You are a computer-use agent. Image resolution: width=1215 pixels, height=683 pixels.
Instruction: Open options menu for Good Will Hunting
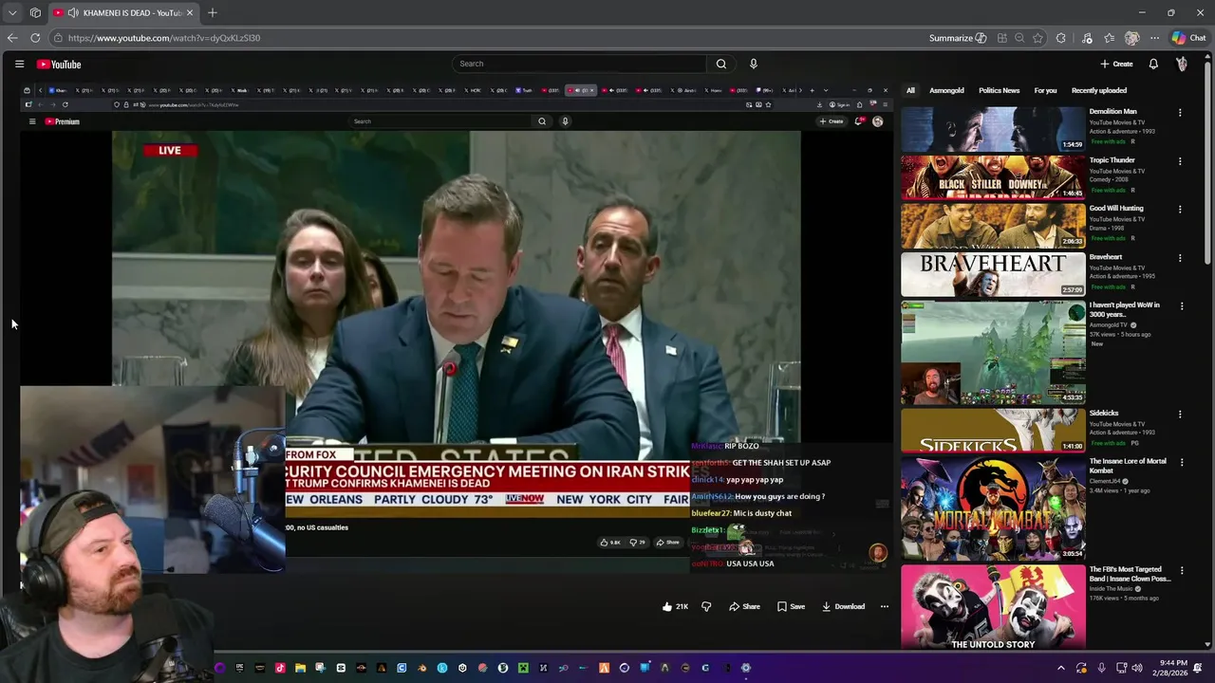click(x=1180, y=210)
